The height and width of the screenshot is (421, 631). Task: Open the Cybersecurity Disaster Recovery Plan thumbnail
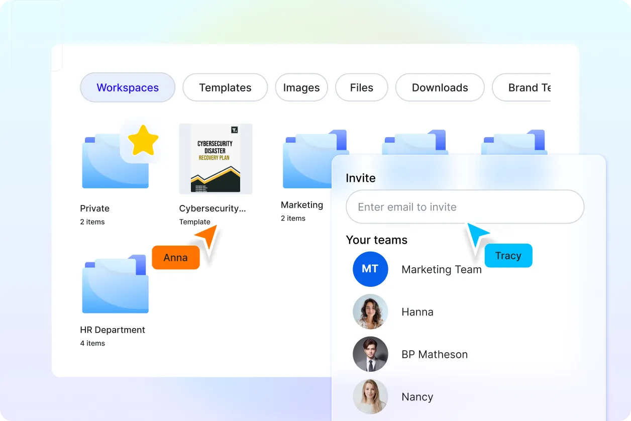click(216, 159)
